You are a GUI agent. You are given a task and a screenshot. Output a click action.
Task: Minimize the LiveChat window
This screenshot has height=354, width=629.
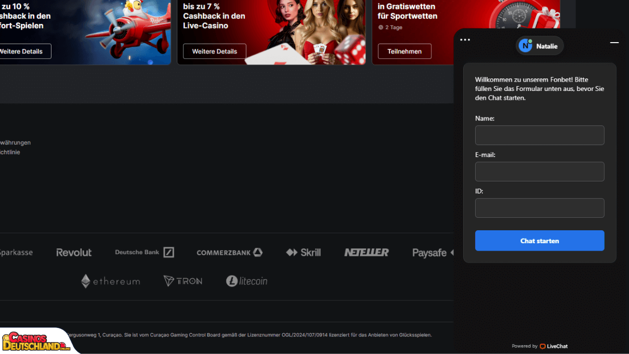coord(614,43)
